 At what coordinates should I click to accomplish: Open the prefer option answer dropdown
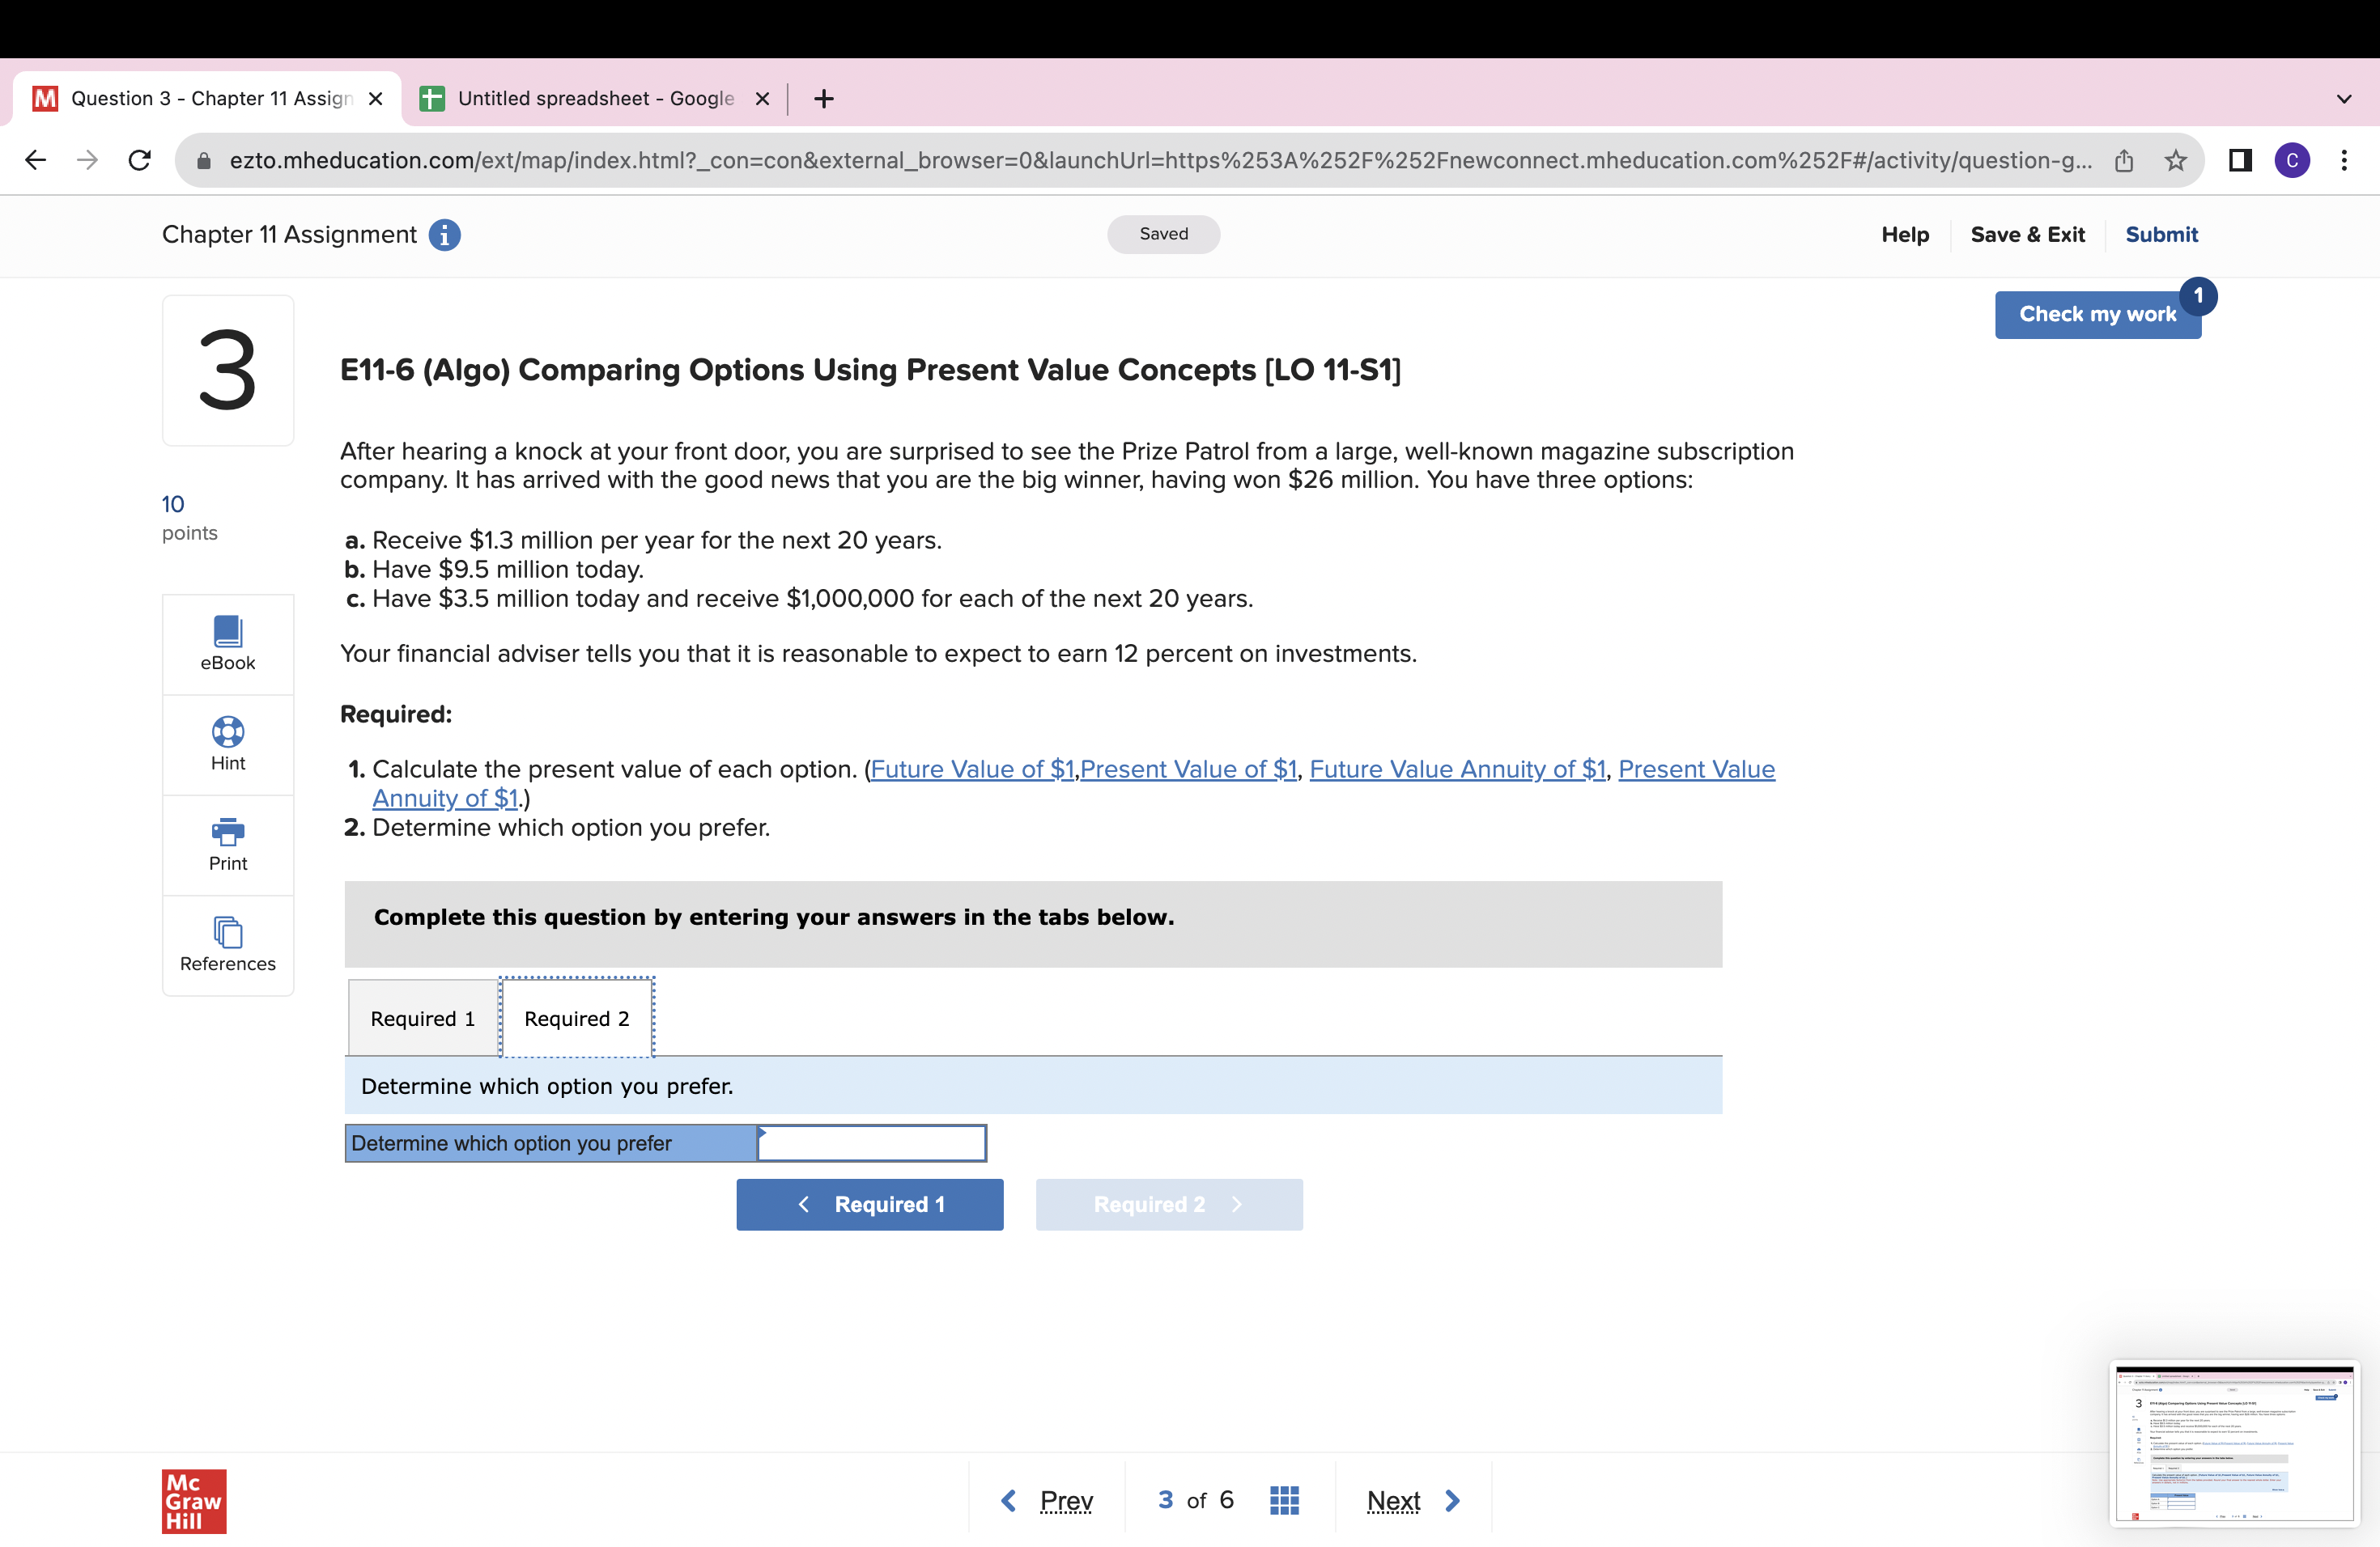[x=871, y=1143]
